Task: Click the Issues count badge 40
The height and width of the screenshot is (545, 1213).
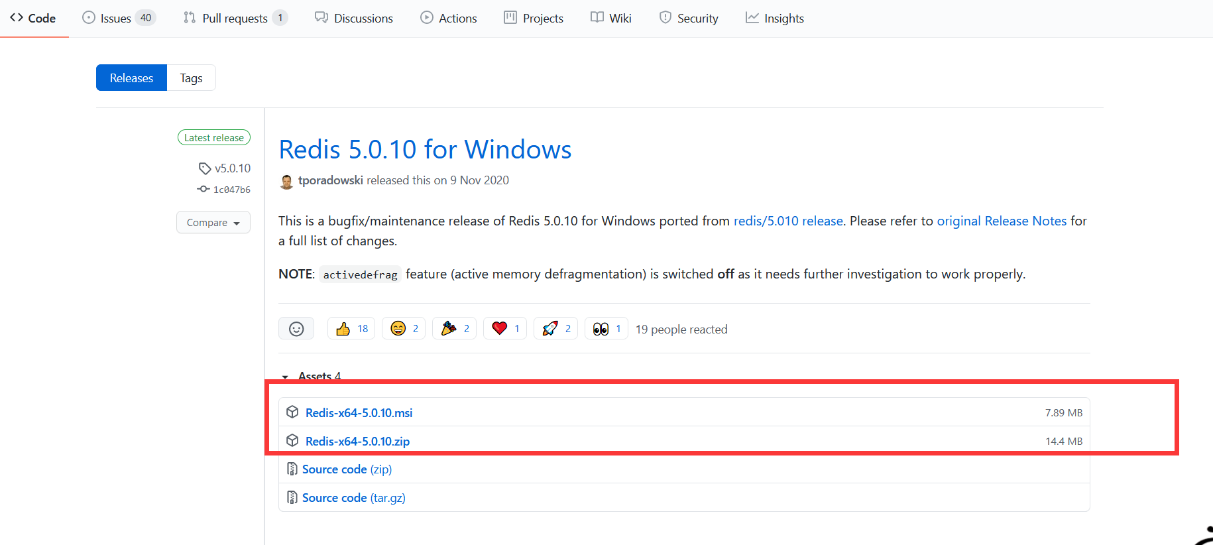Action: pos(146,18)
